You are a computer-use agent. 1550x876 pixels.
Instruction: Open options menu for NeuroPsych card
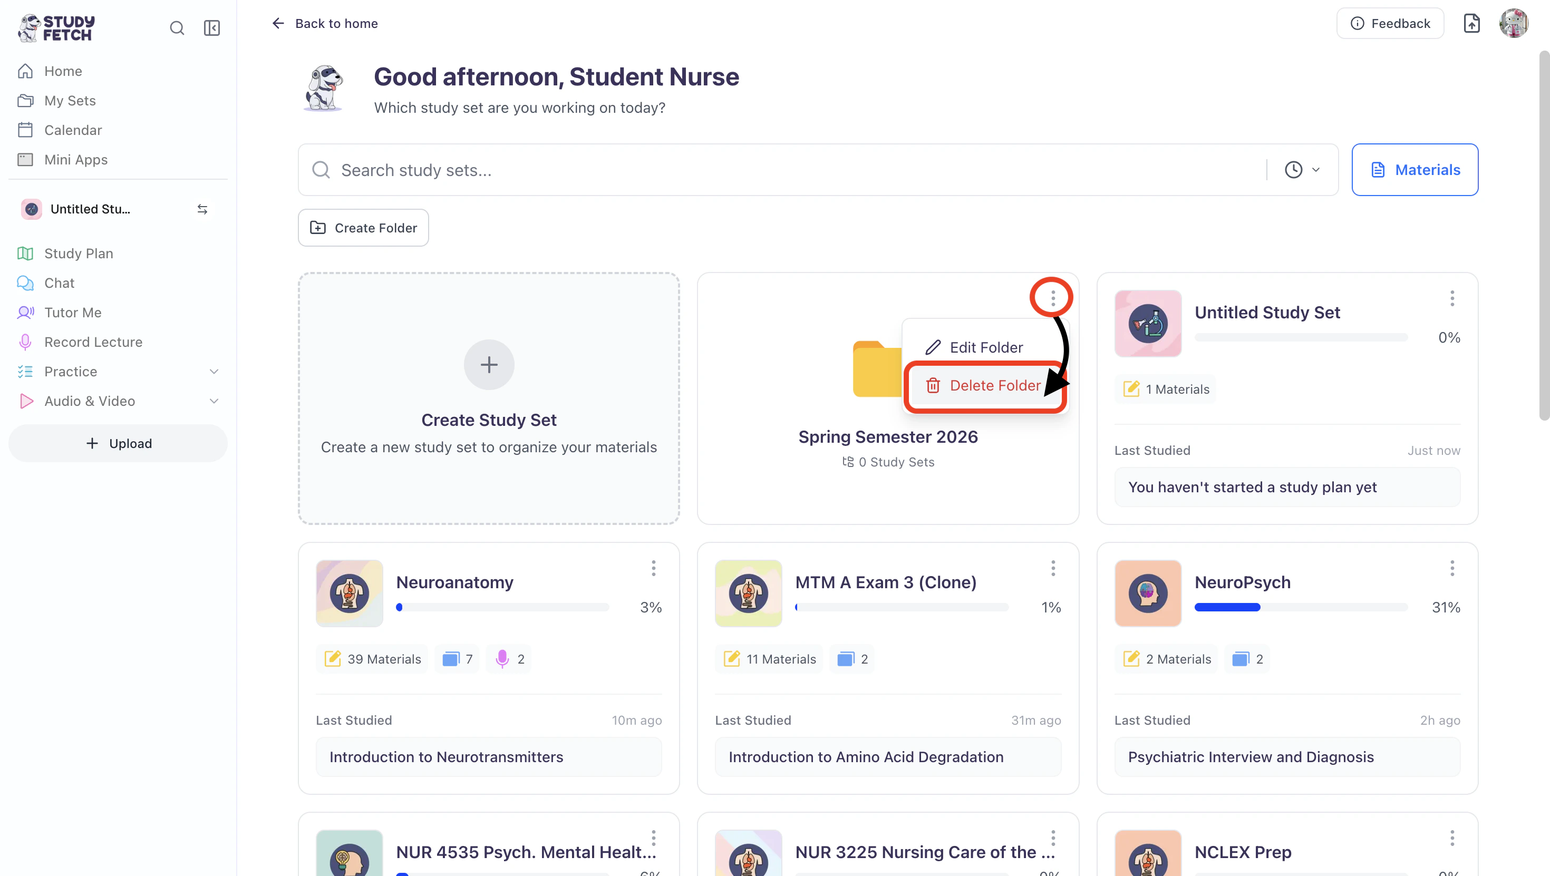point(1452,569)
